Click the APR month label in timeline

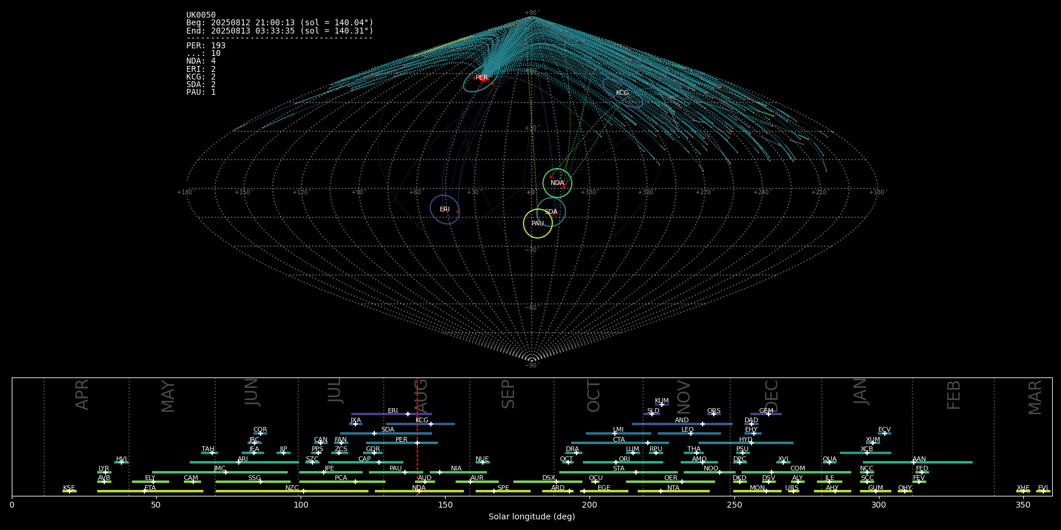click(82, 395)
